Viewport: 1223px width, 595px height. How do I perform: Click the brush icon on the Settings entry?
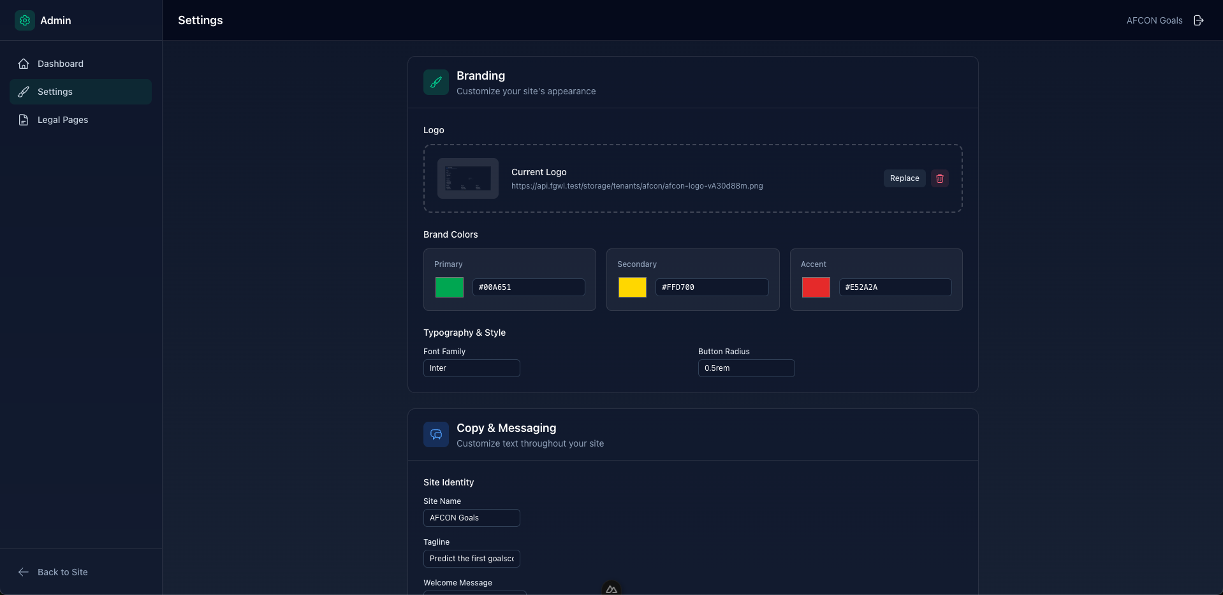pyautogui.click(x=23, y=91)
